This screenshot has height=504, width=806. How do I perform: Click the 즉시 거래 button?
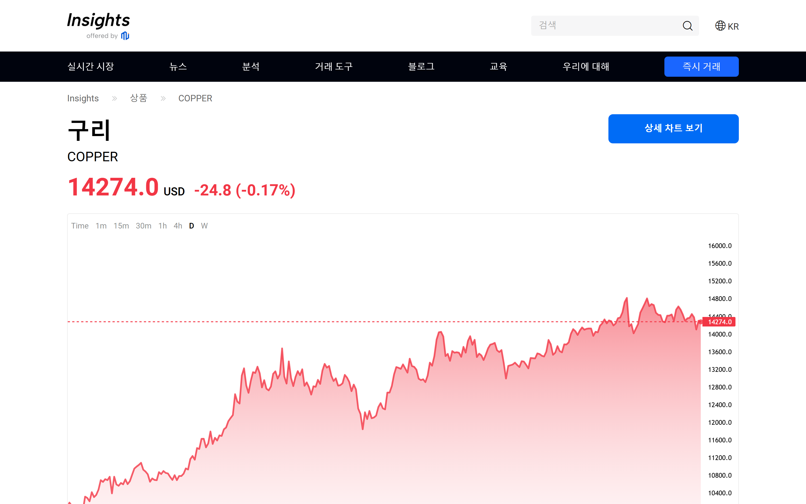(701, 67)
